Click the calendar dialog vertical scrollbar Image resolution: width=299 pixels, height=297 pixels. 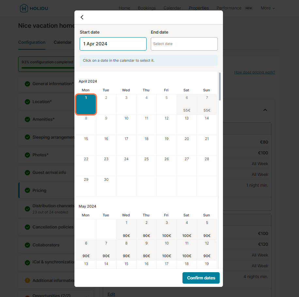click(220, 86)
